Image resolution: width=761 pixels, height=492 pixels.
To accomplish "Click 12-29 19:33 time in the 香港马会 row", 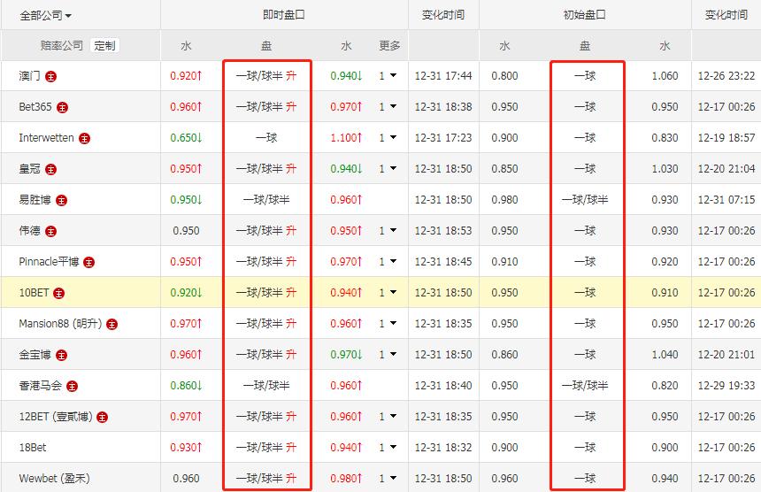I will [726, 386].
